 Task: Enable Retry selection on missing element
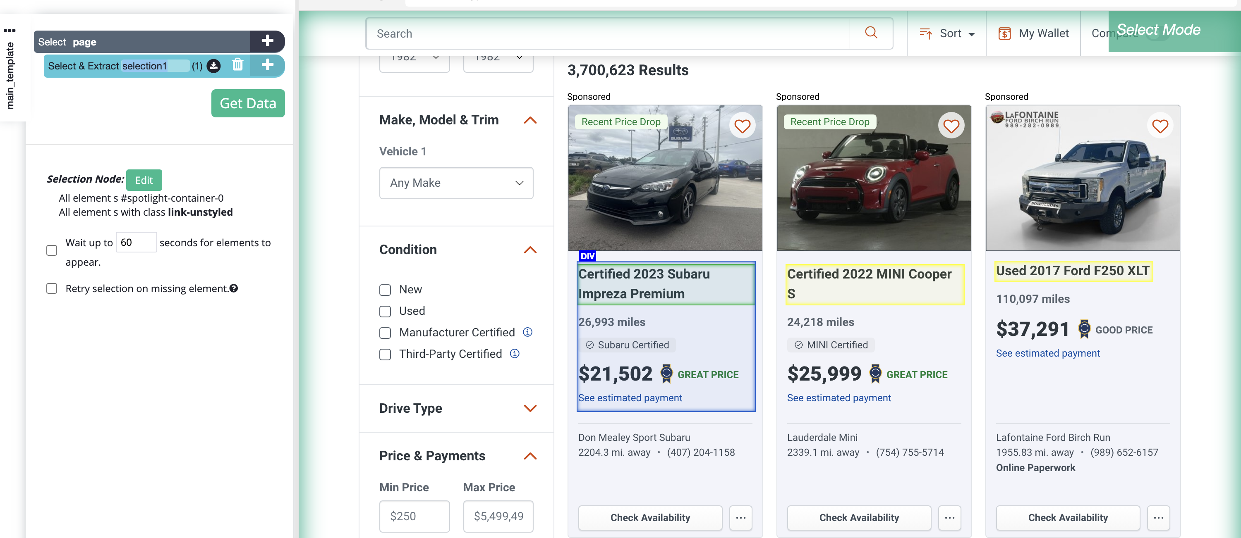52,288
